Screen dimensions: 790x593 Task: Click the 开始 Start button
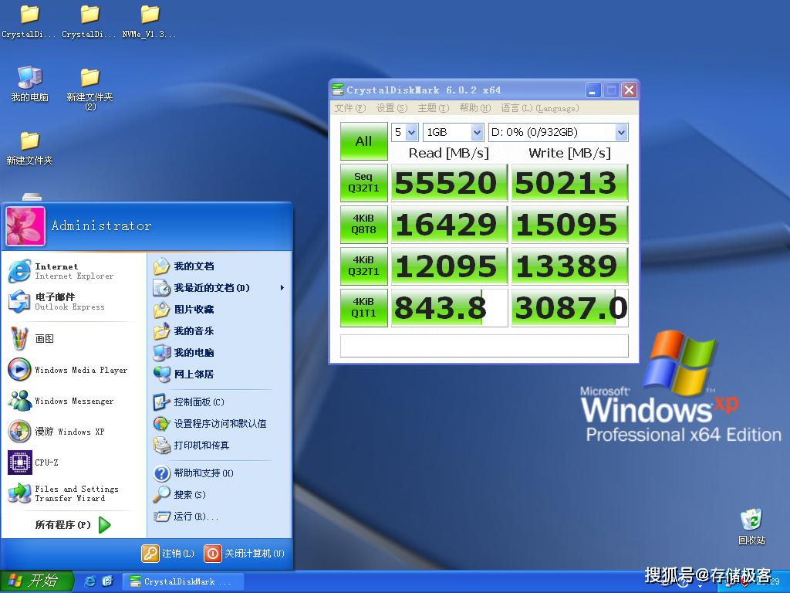(x=36, y=581)
